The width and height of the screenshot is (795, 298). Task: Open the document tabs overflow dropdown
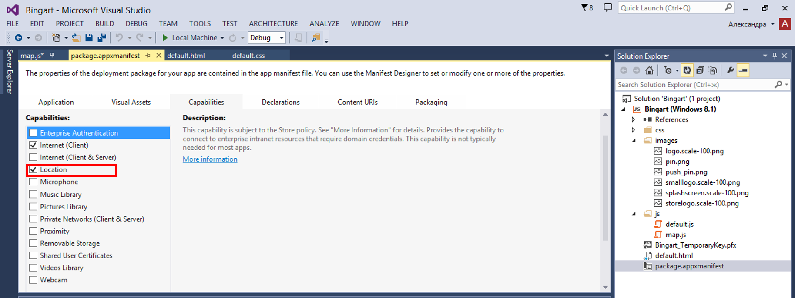(607, 56)
